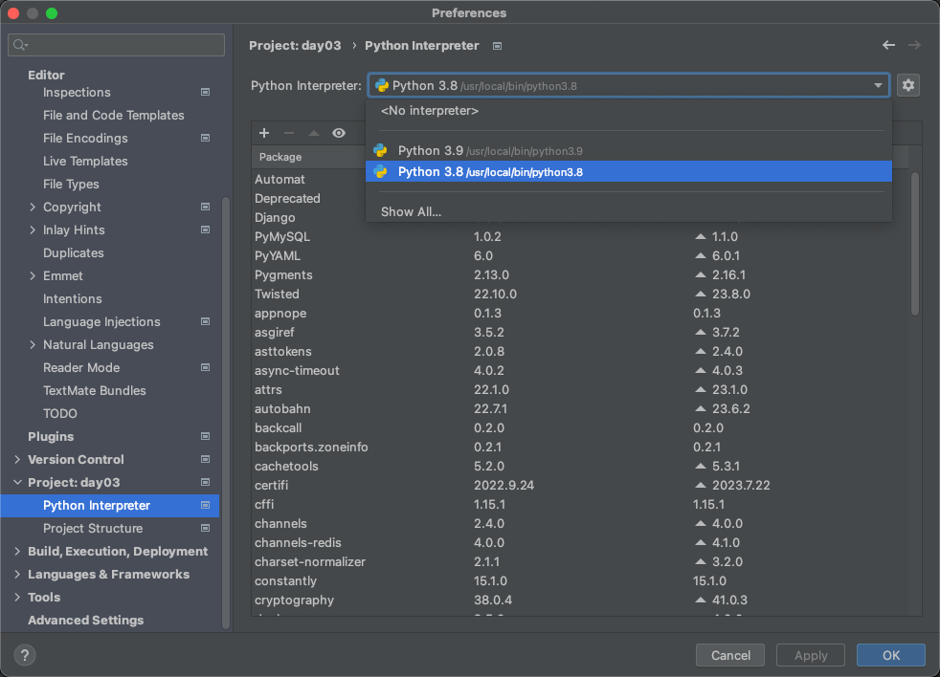Click the project-level icon next to Version Control
Viewport: 940px width, 677px height.
(x=205, y=460)
